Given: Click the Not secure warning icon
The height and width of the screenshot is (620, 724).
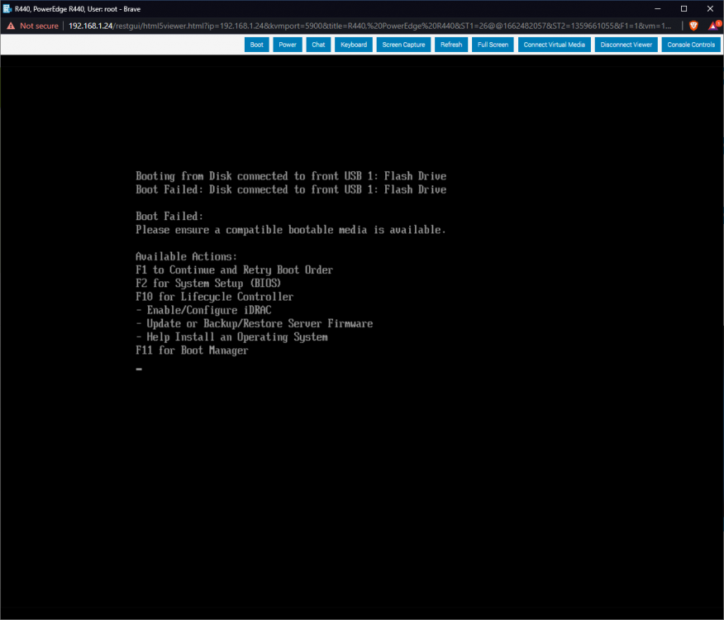Looking at the screenshot, I should point(11,26).
